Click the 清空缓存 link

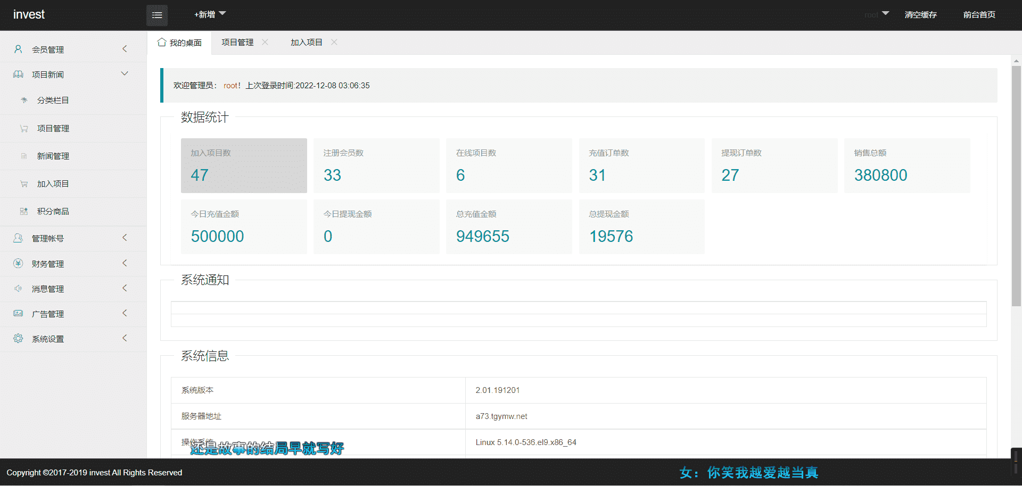[x=920, y=15]
